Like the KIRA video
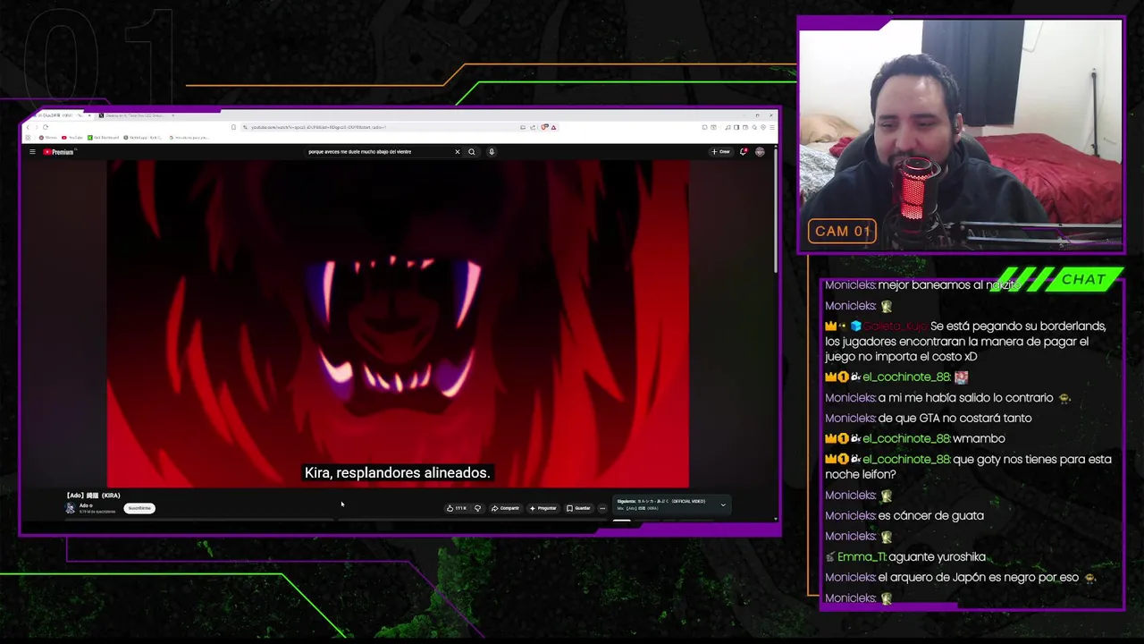 point(456,508)
